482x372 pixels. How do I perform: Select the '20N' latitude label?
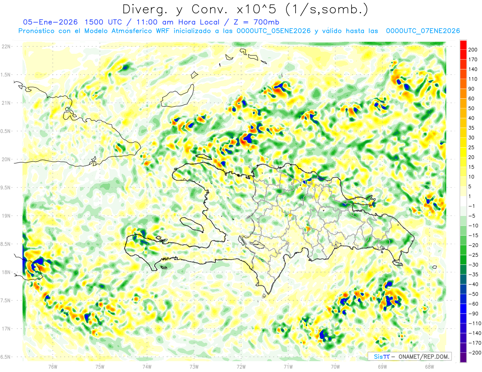pos(6,159)
